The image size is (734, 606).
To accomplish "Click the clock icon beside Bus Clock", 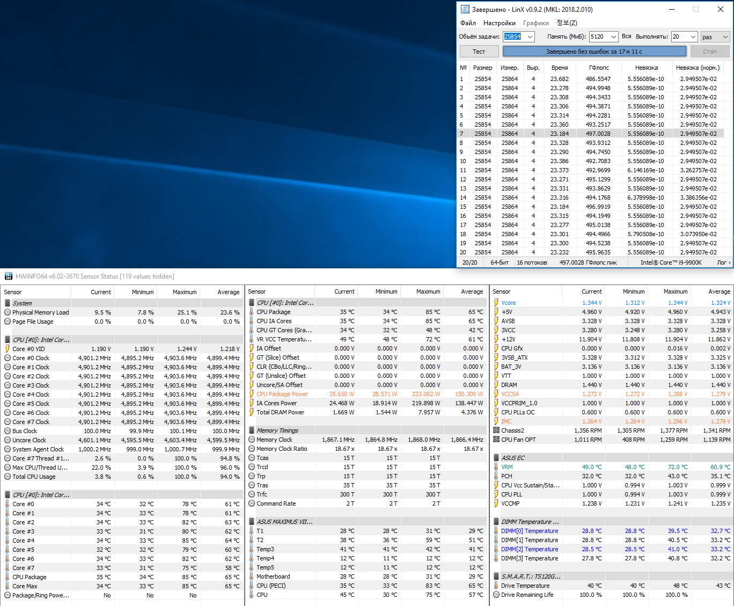I will (x=7, y=431).
